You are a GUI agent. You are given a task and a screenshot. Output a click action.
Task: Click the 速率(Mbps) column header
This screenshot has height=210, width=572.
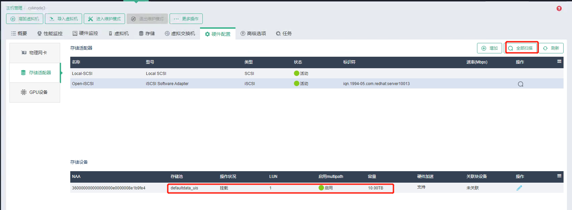pos(477,62)
